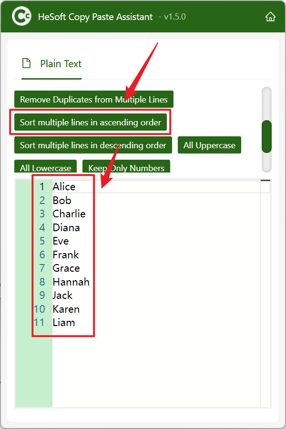
Task: Click the Plain Text document icon
Action: point(26,63)
